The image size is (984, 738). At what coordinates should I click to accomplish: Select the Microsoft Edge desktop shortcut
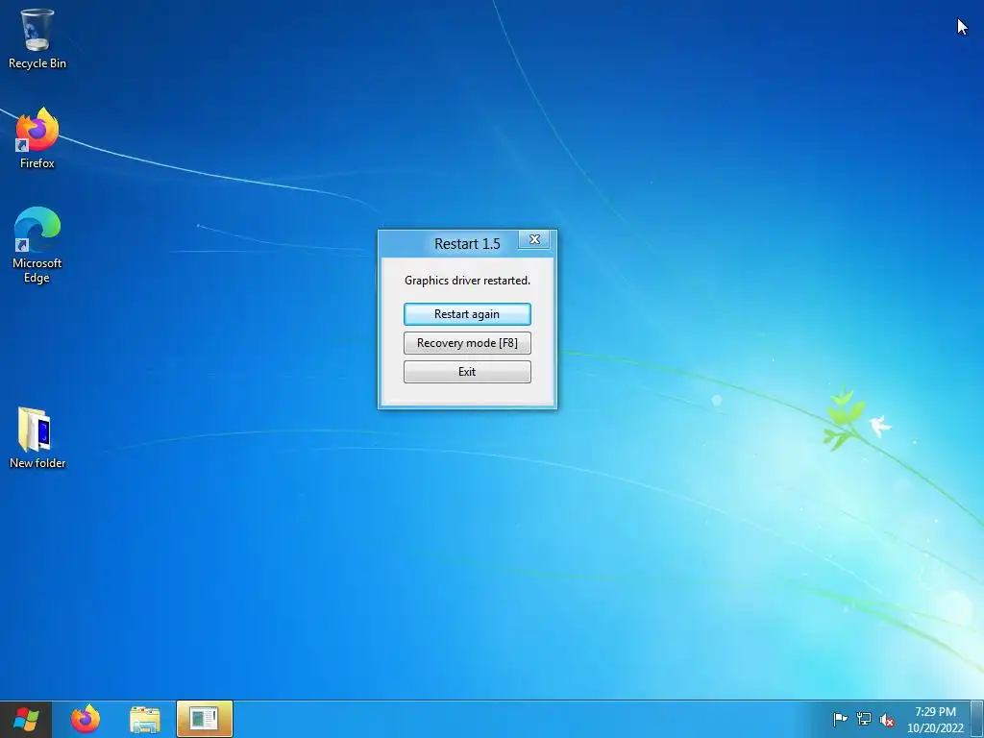(x=37, y=245)
